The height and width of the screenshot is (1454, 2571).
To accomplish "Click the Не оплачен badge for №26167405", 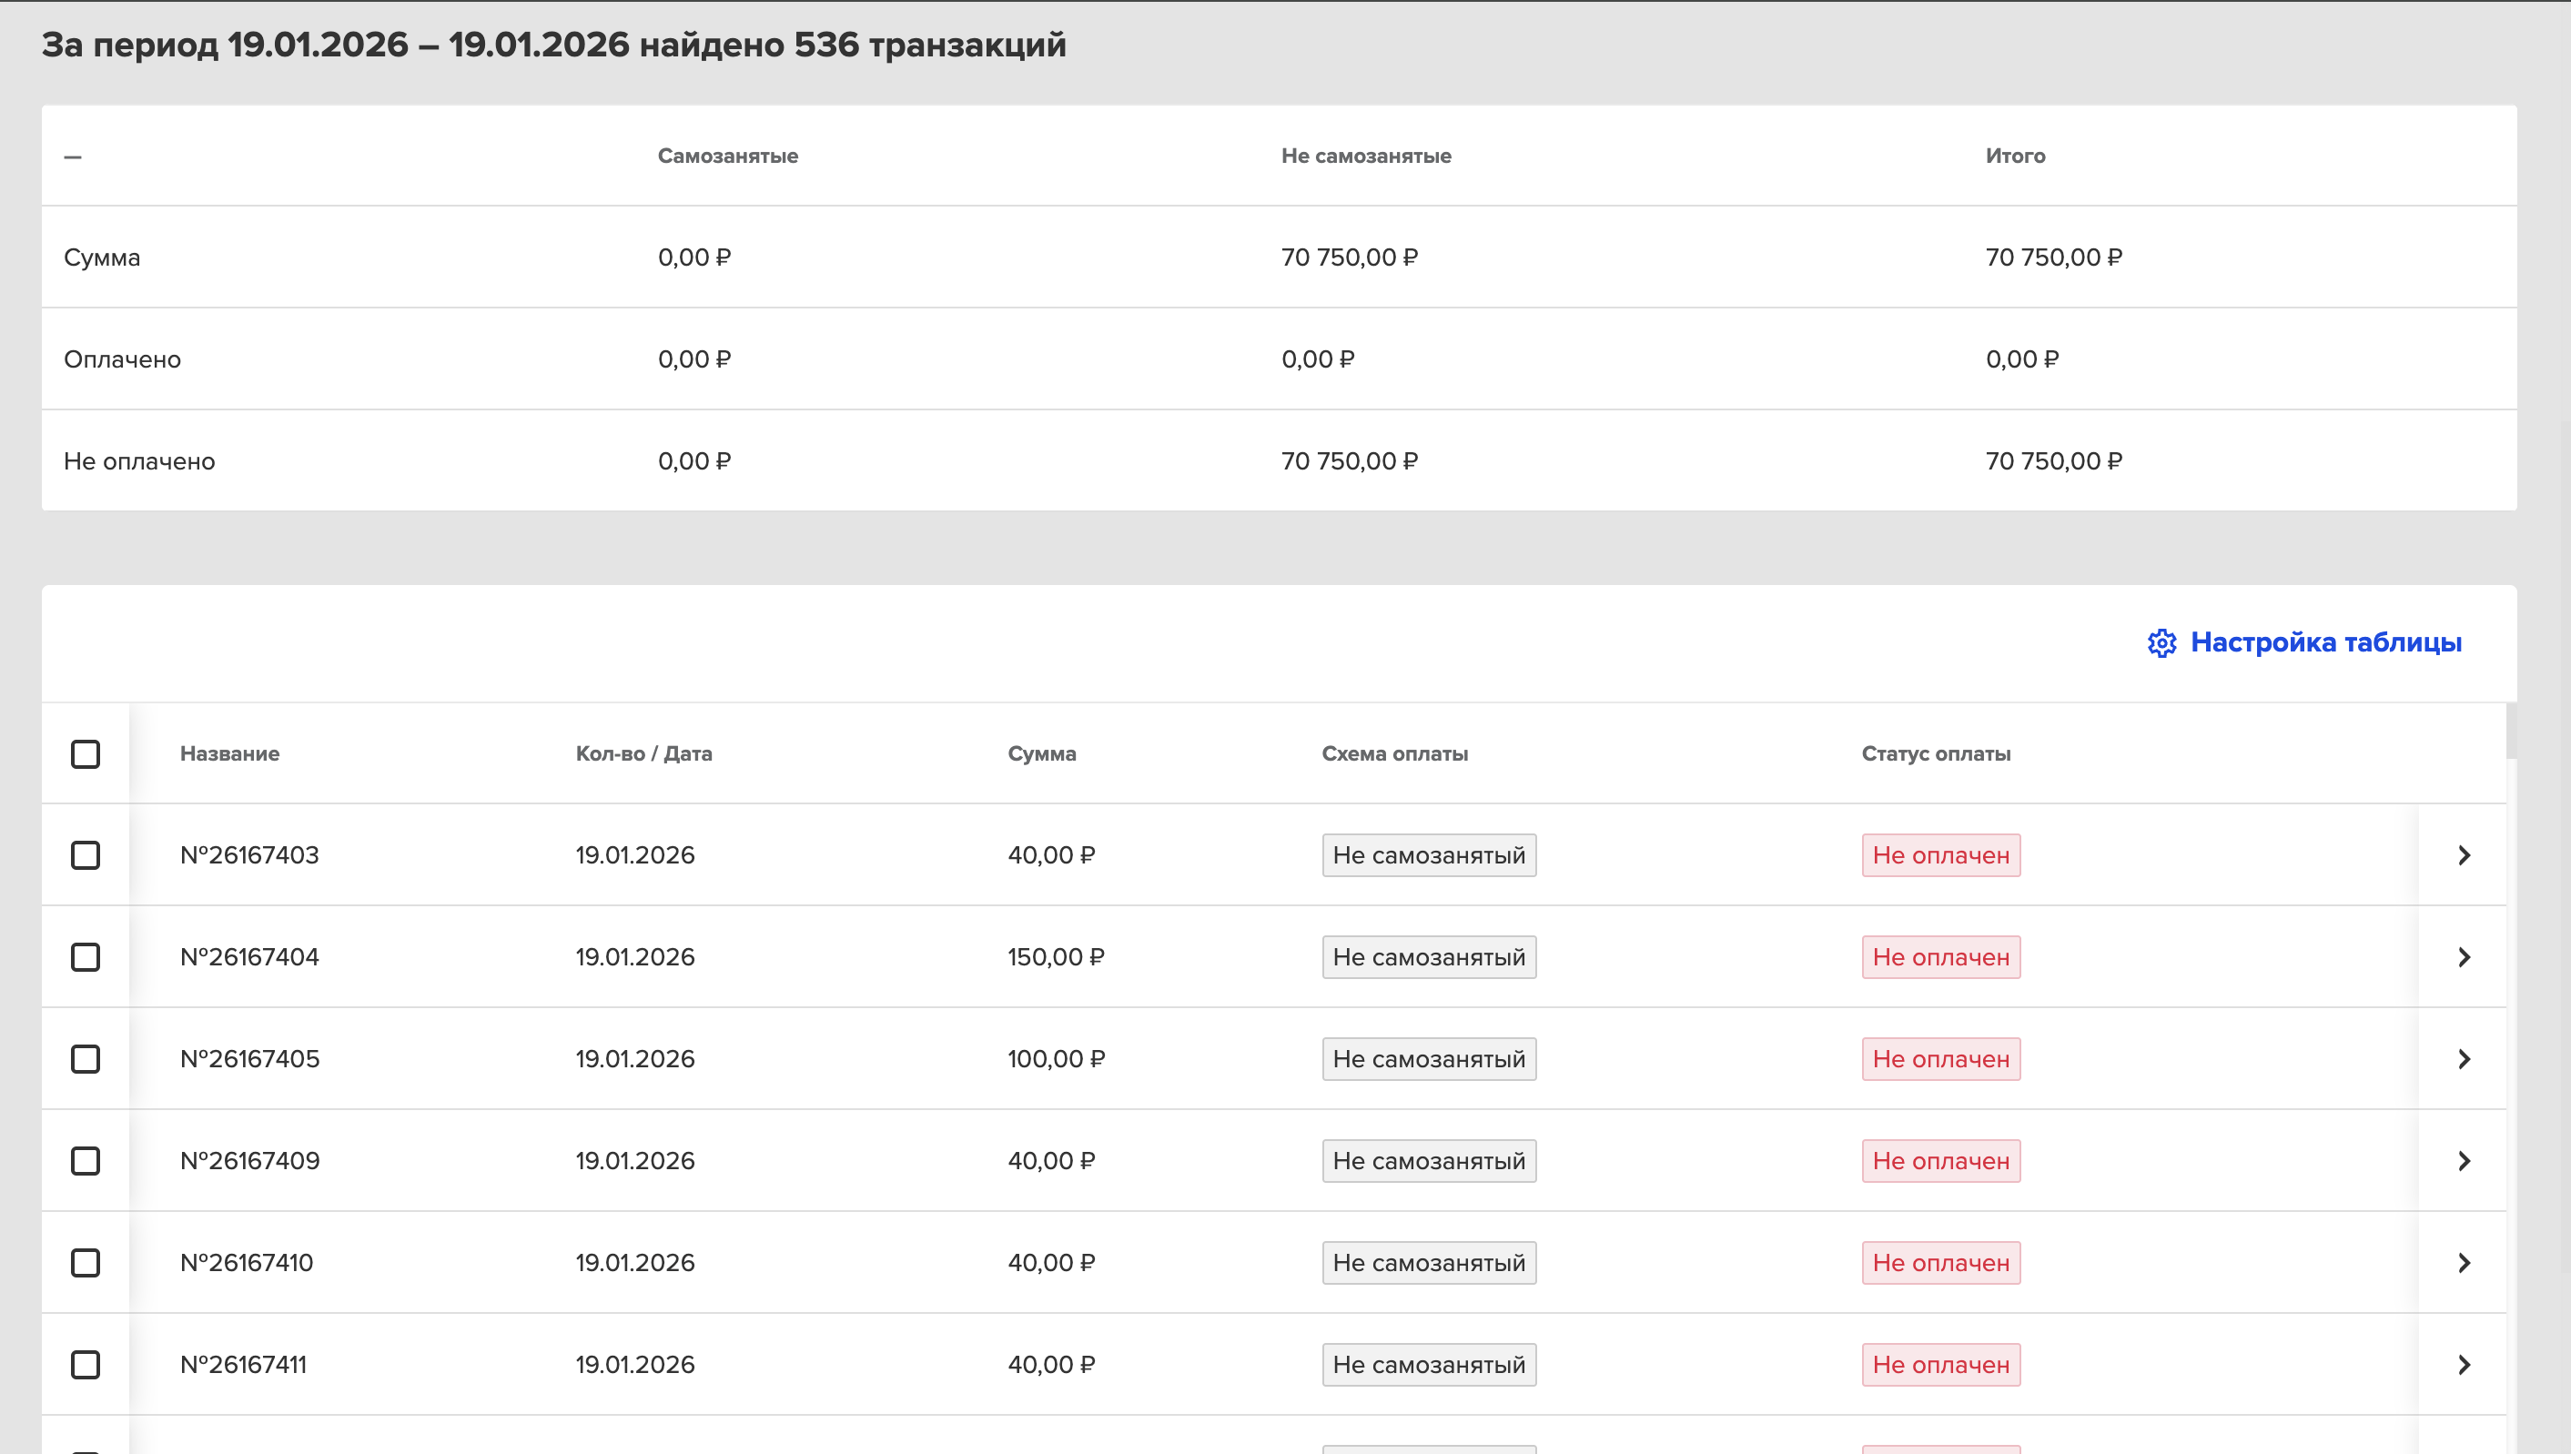I will point(1940,1059).
